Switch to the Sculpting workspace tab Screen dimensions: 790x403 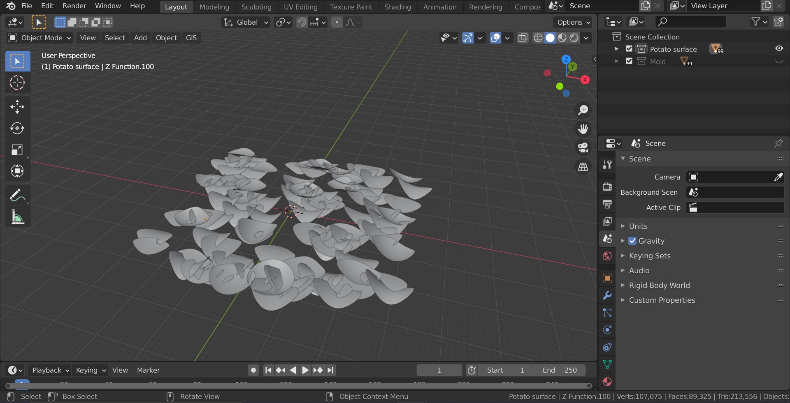click(x=256, y=7)
